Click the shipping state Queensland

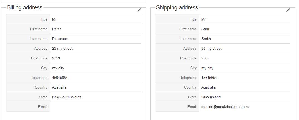click(x=211, y=97)
